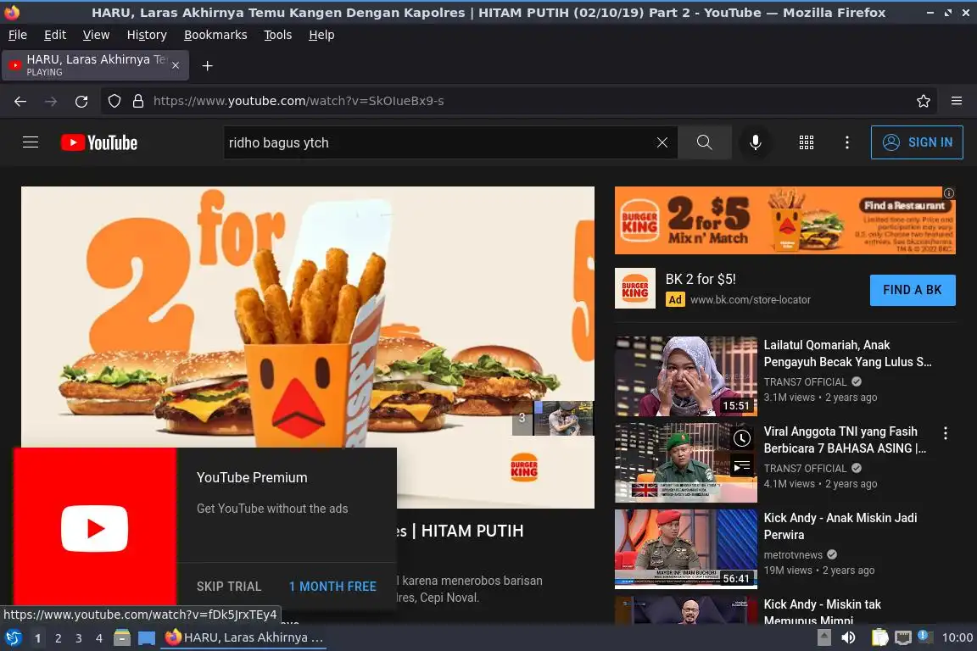Click ad info icon on Burger King banner
The height and width of the screenshot is (651, 977).
[x=948, y=193]
